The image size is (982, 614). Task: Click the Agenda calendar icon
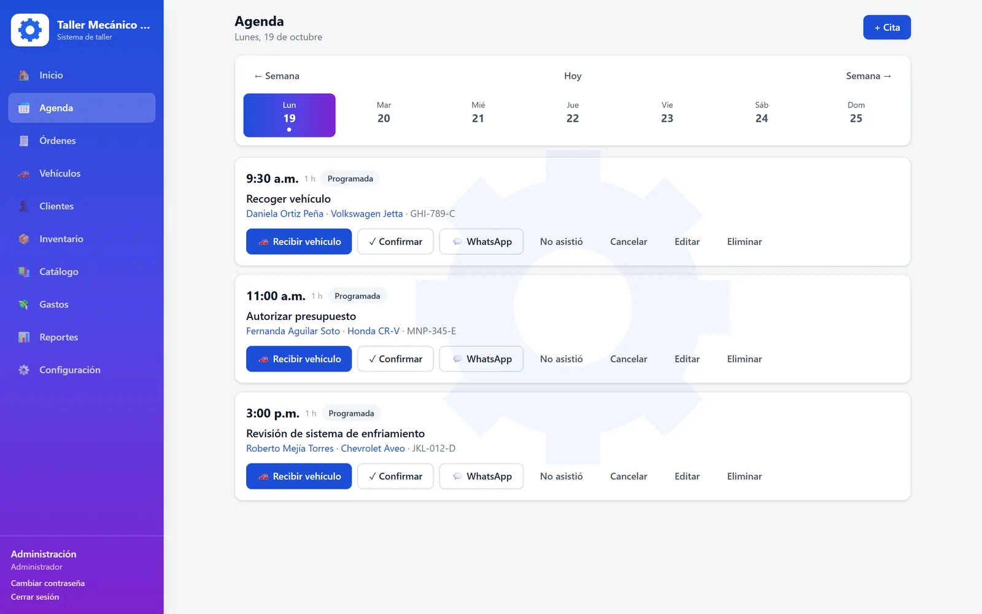pos(24,108)
